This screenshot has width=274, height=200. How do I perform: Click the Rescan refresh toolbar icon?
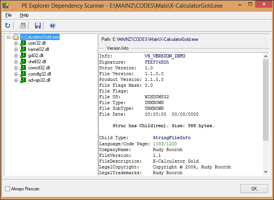pyautogui.click(x=8, y=25)
